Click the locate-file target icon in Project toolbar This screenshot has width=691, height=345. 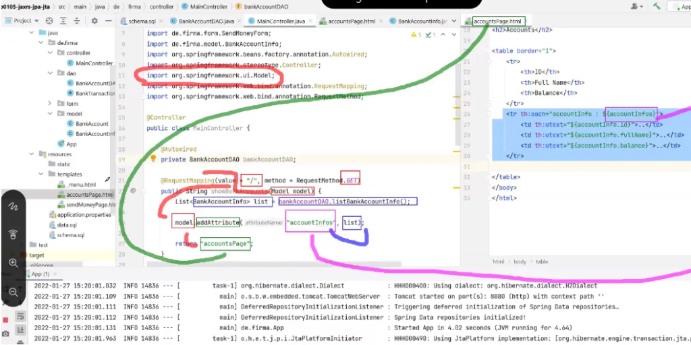point(49,21)
